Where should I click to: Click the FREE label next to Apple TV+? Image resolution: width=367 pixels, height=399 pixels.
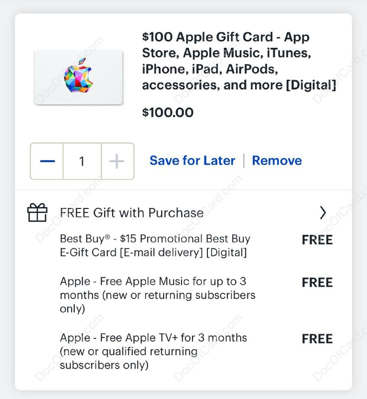click(317, 339)
